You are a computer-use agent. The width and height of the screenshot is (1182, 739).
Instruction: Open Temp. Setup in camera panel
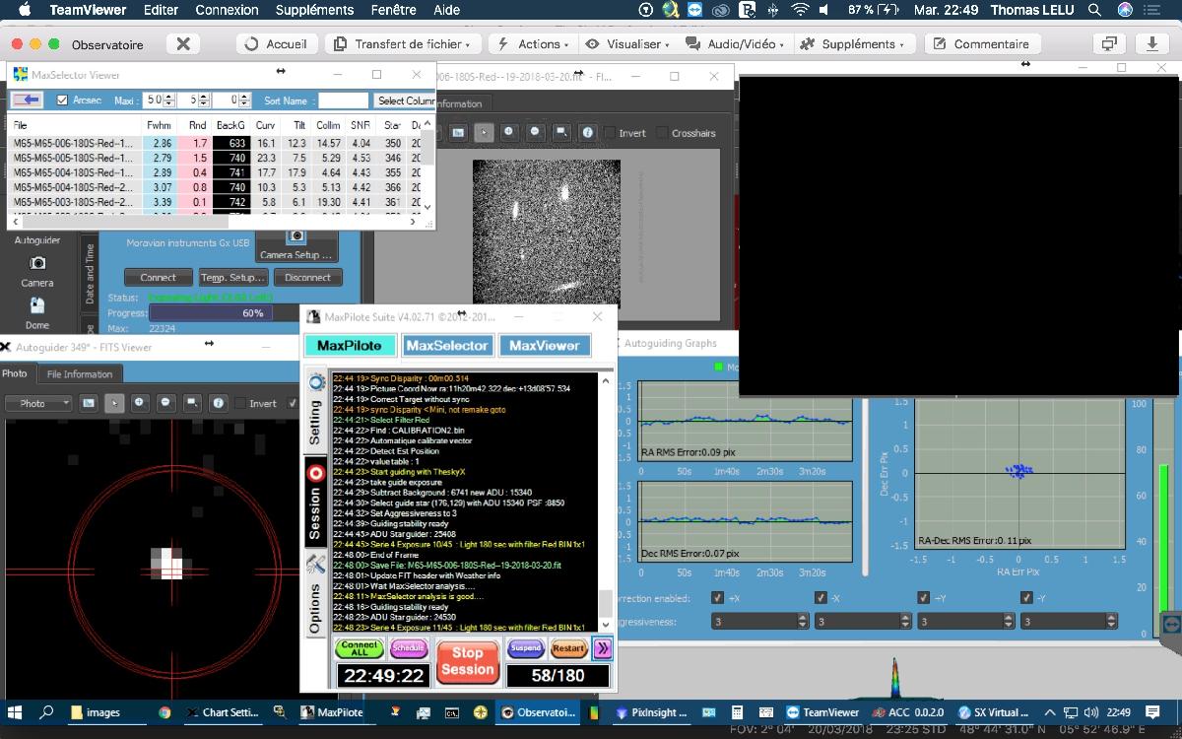click(x=231, y=278)
